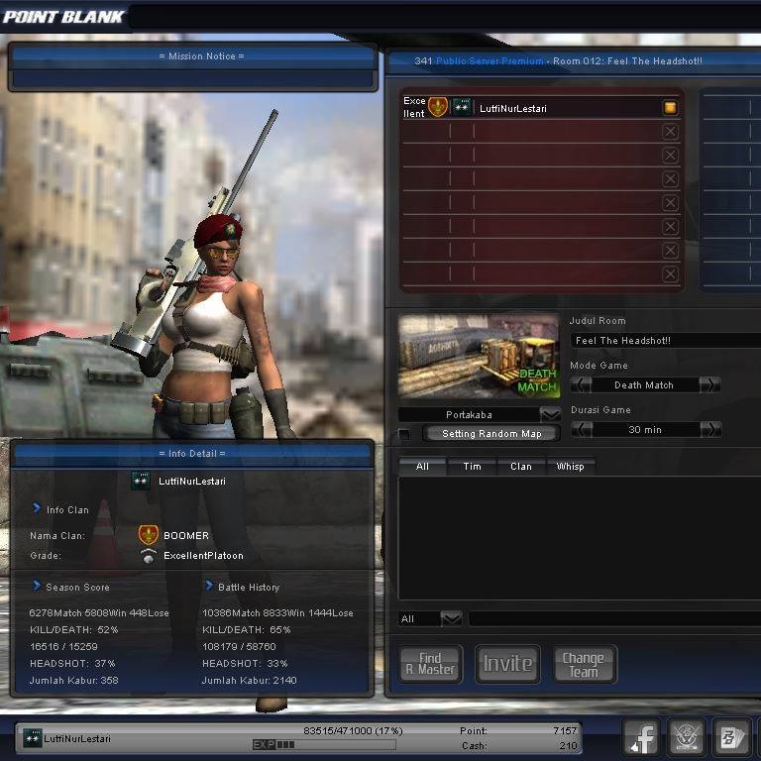Click the ExcellentPlatoon grade icon
This screenshot has width=761, height=761.
149,556
